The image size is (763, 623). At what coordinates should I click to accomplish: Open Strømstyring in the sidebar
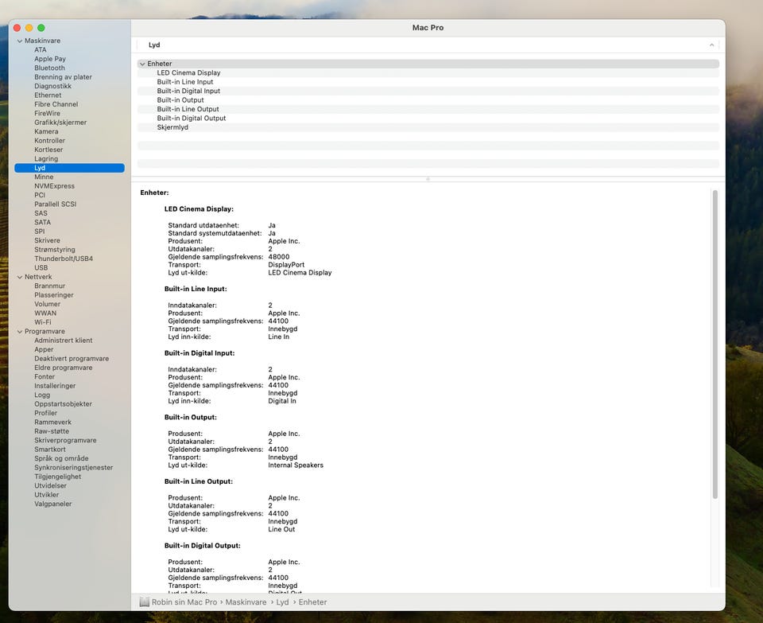tap(55, 250)
